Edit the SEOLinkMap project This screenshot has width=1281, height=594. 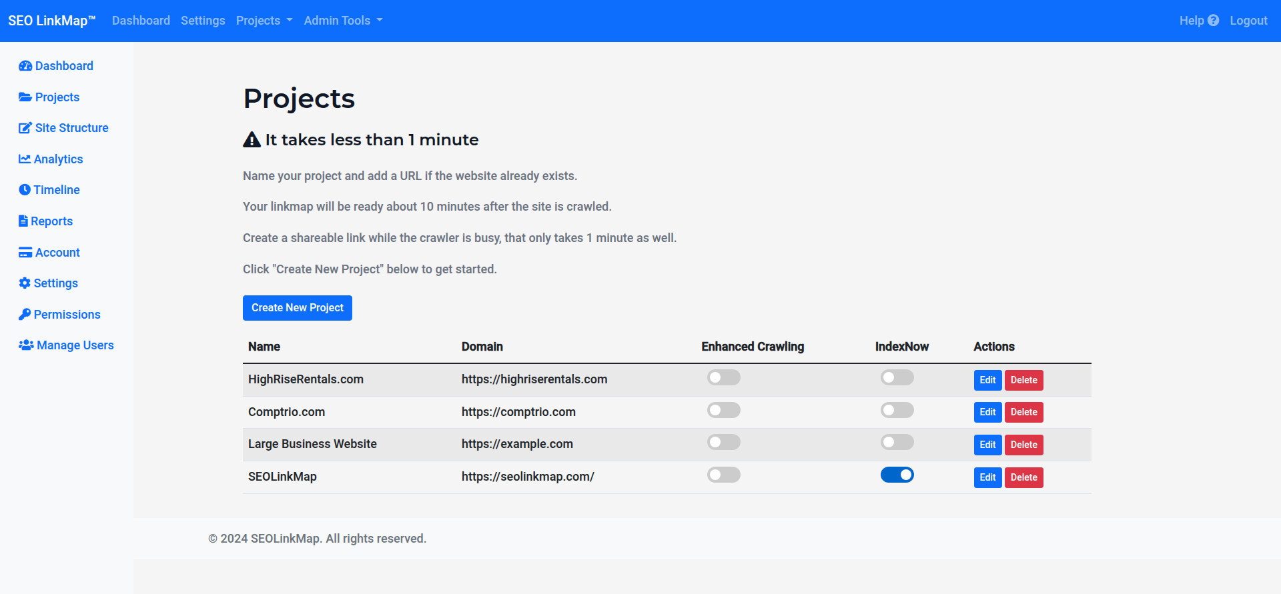987,477
